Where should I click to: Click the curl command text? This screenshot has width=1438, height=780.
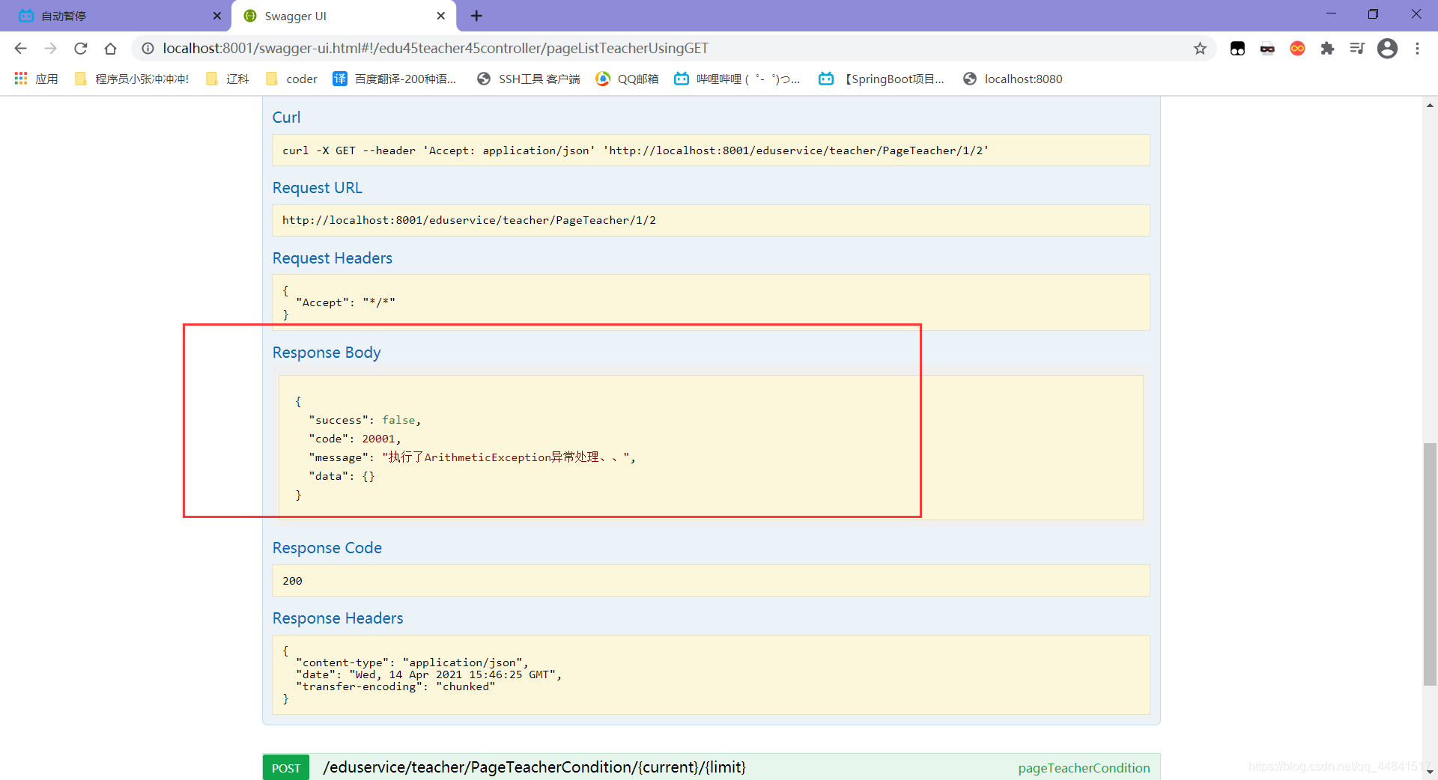[635, 150]
